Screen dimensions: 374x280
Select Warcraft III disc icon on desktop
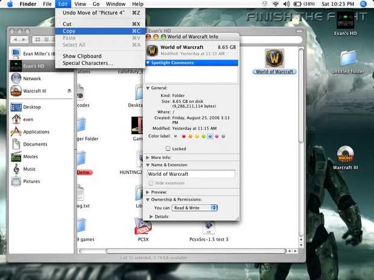[x=345, y=158]
